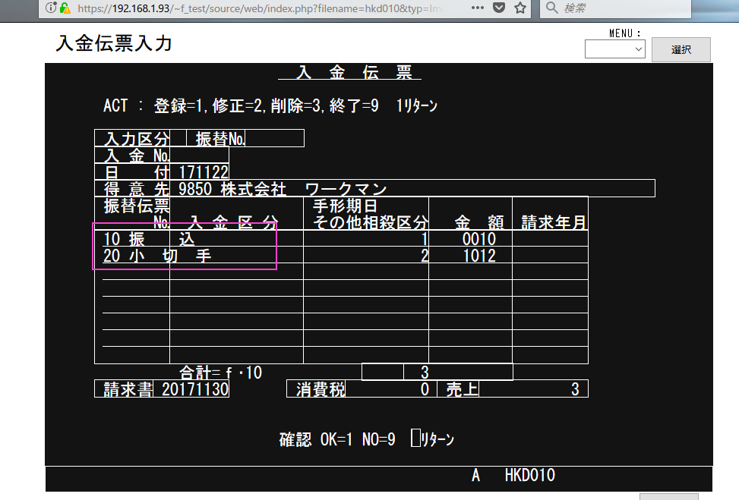Click the site information icon in address bar

click(x=50, y=8)
